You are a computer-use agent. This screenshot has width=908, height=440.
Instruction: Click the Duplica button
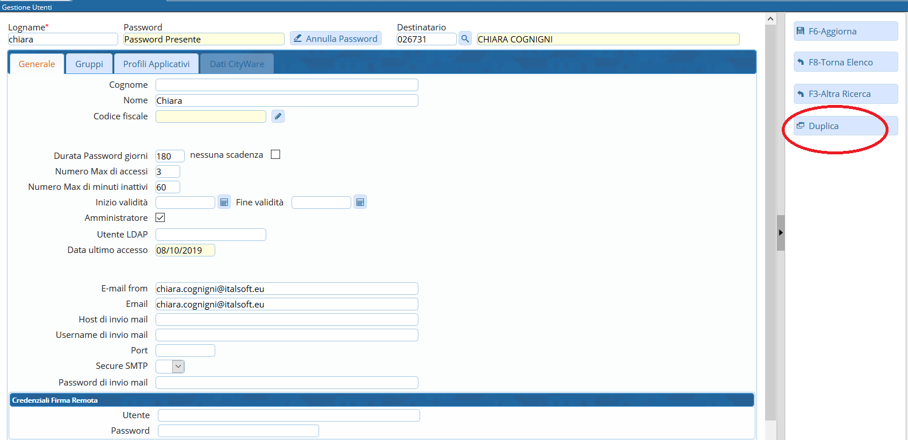[845, 126]
